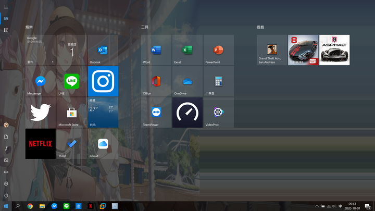375x211 pixels.
Task: Open the Office tile
Action: 156,81
